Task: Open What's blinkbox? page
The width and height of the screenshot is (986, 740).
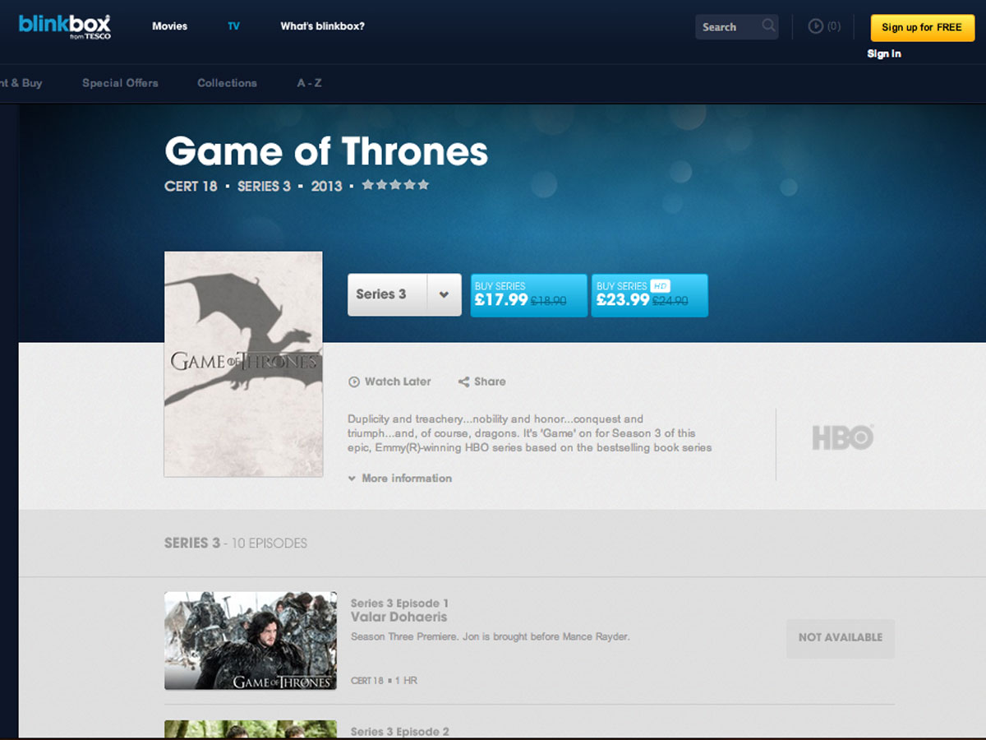Action: (322, 26)
